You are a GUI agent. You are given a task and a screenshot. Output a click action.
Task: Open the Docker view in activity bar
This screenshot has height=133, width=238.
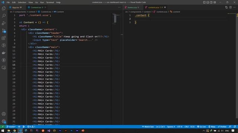pyautogui.click(x=4, y=53)
